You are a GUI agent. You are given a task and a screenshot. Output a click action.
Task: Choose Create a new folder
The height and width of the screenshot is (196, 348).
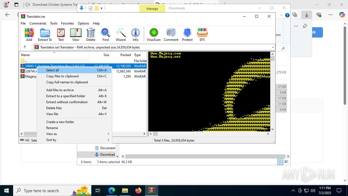tap(74, 122)
